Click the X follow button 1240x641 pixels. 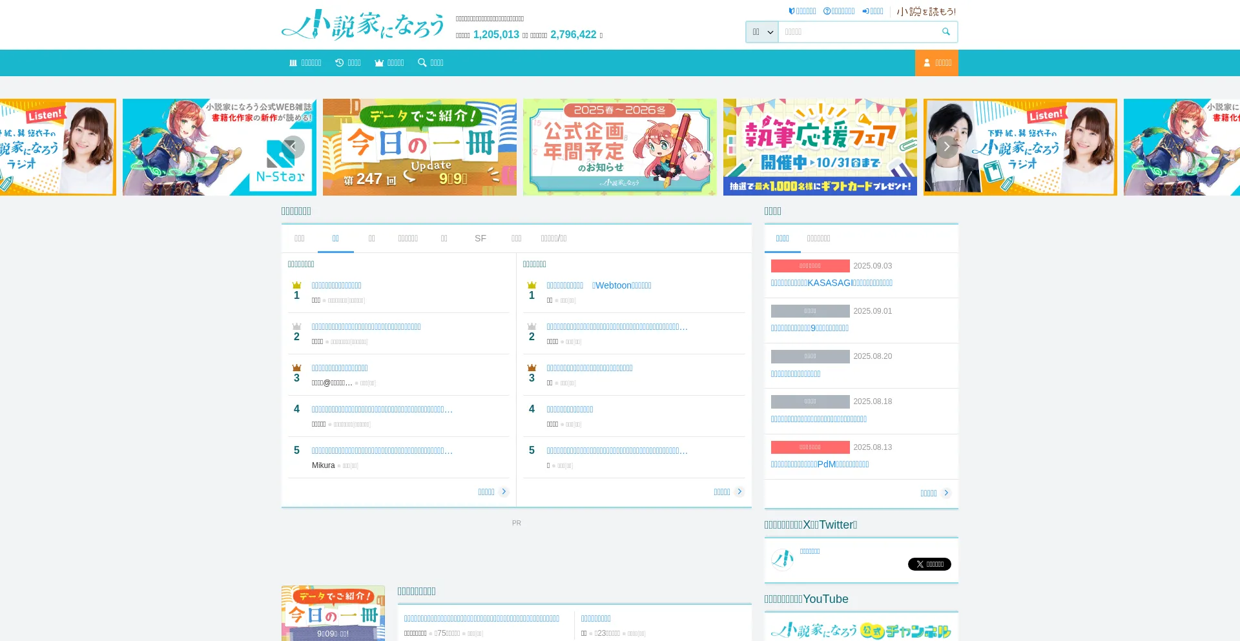click(929, 564)
